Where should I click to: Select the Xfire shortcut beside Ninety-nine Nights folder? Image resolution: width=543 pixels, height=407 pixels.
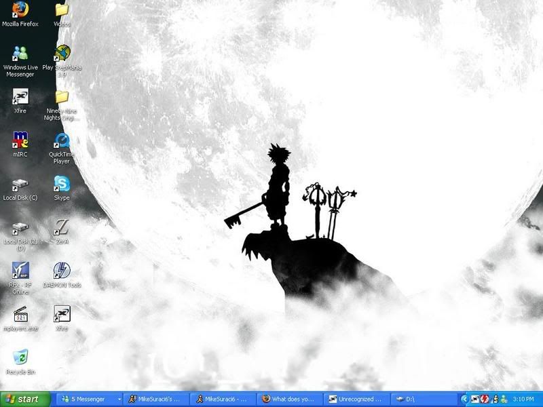pyautogui.click(x=20, y=101)
